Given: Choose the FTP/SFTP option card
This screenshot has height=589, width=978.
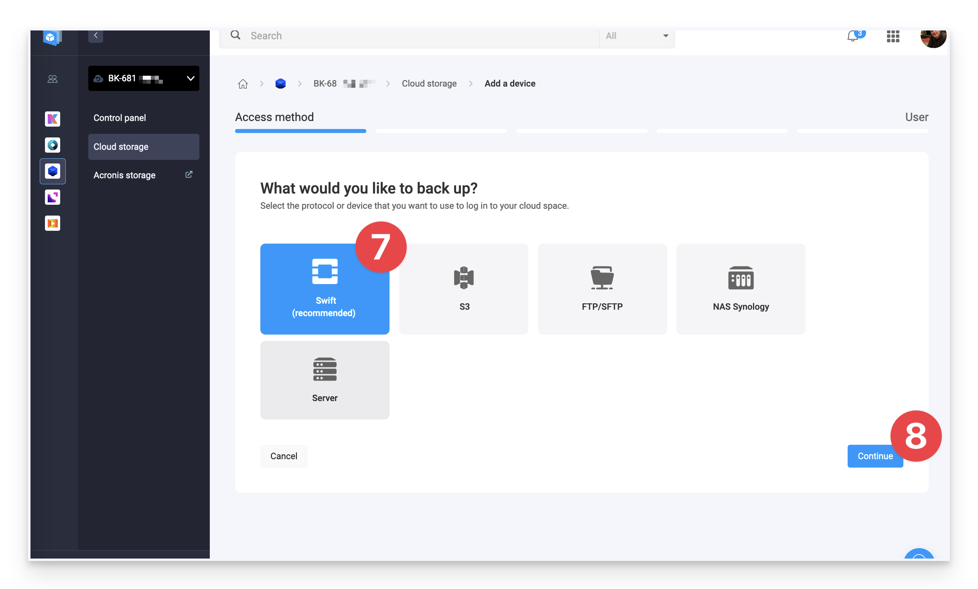Looking at the screenshot, I should tap(602, 289).
